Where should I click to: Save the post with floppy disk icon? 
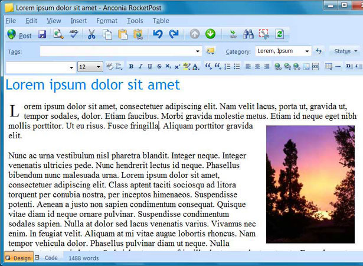pyautogui.click(x=42, y=34)
